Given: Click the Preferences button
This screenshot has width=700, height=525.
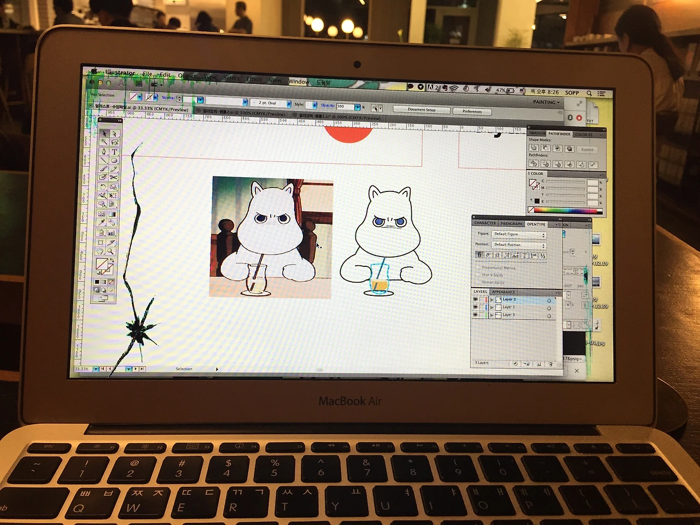Looking at the screenshot, I should tap(472, 112).
